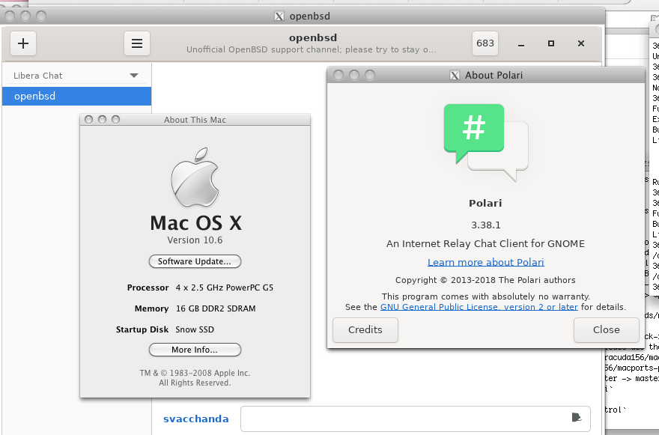Click the minimize light of About Polari window
659x435 pixels.
pos(354,75)
